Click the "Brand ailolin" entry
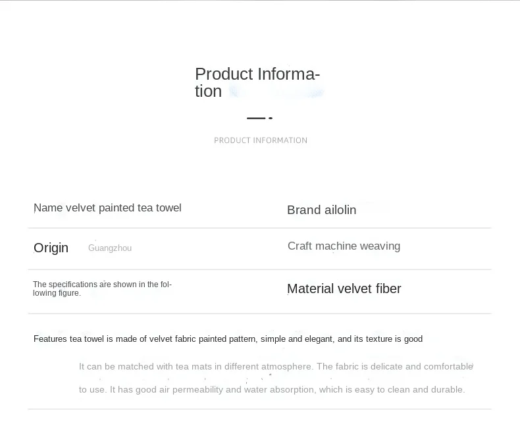This screenshot has width=520, height=438. pyautogui.click(x=321, y=210)
